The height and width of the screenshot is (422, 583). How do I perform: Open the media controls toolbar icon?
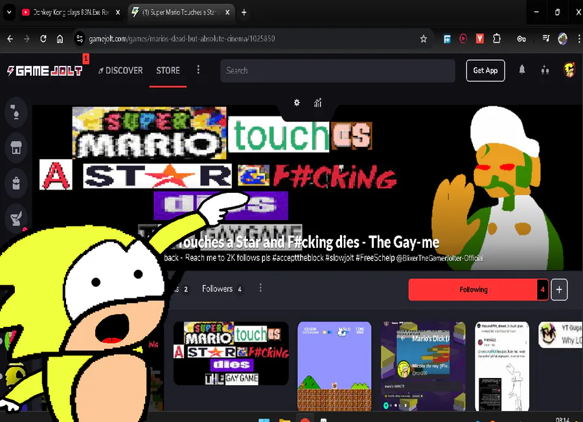(x=545, y=39)
